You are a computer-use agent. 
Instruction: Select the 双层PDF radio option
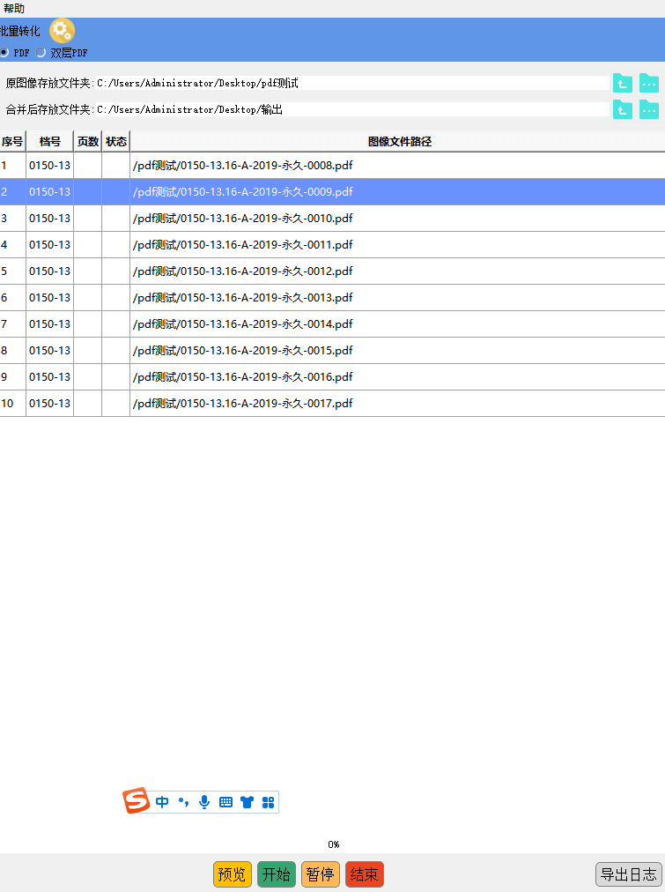41,53
